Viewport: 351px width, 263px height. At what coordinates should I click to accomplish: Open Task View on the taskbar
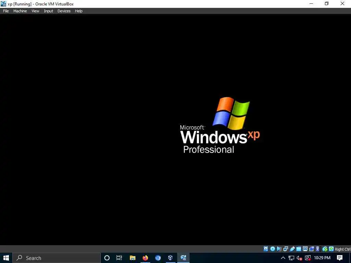(119, 258)
